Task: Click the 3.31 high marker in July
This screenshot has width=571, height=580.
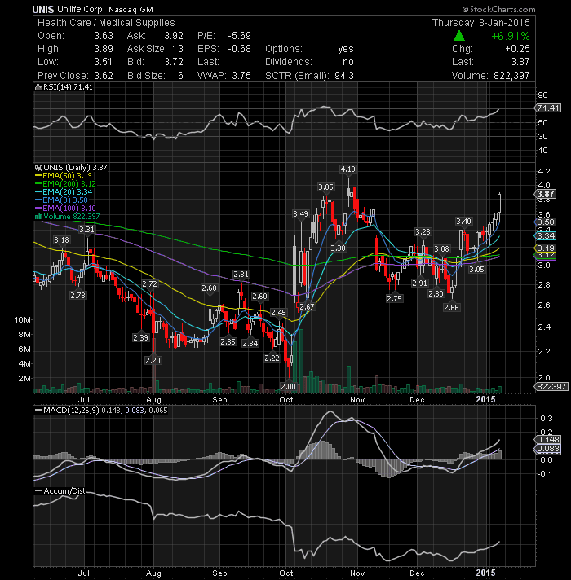Action: (x=86, y=230)
